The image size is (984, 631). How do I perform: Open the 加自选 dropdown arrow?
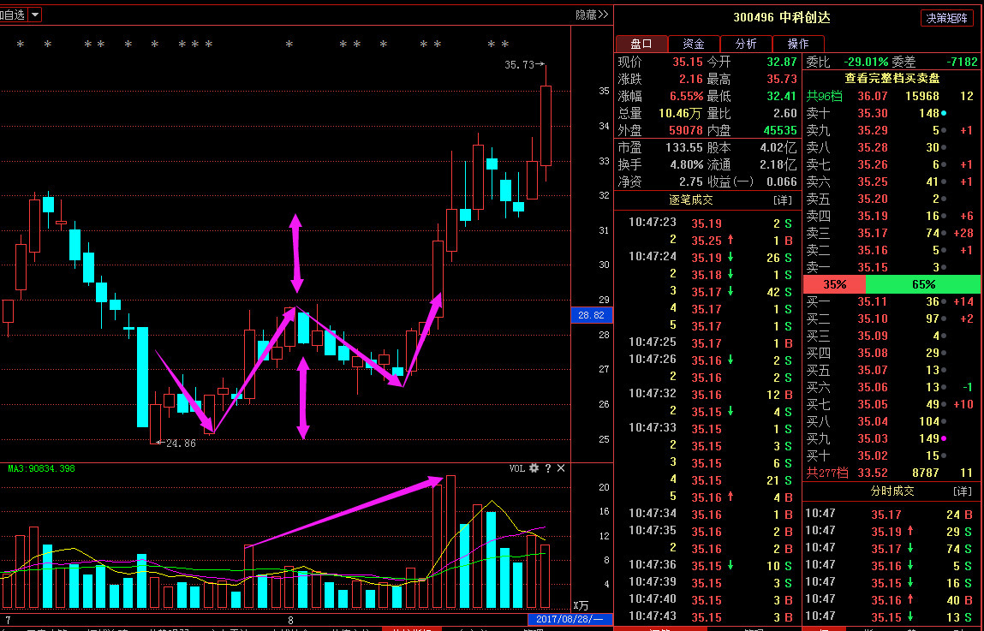click(34, 15)
